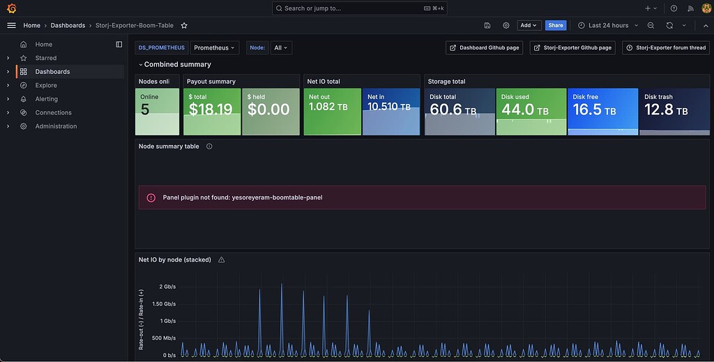Open the user profile avatar
This screenshot has width=714, height=362.
click(x=706, y=8)
